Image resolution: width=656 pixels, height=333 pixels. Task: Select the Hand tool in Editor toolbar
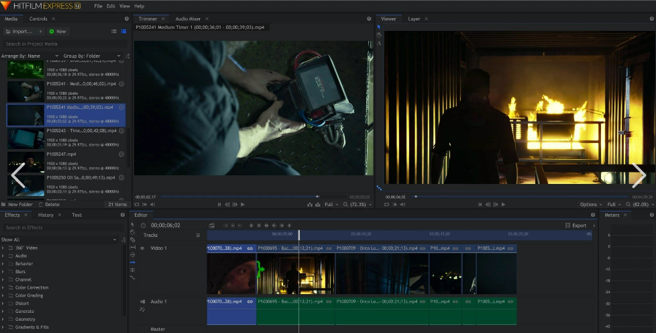pos(133,232)
